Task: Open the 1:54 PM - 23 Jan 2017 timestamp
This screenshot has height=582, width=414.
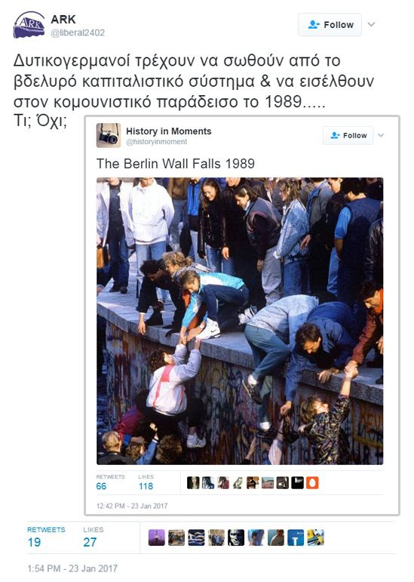Action: (x=72, y=568)
